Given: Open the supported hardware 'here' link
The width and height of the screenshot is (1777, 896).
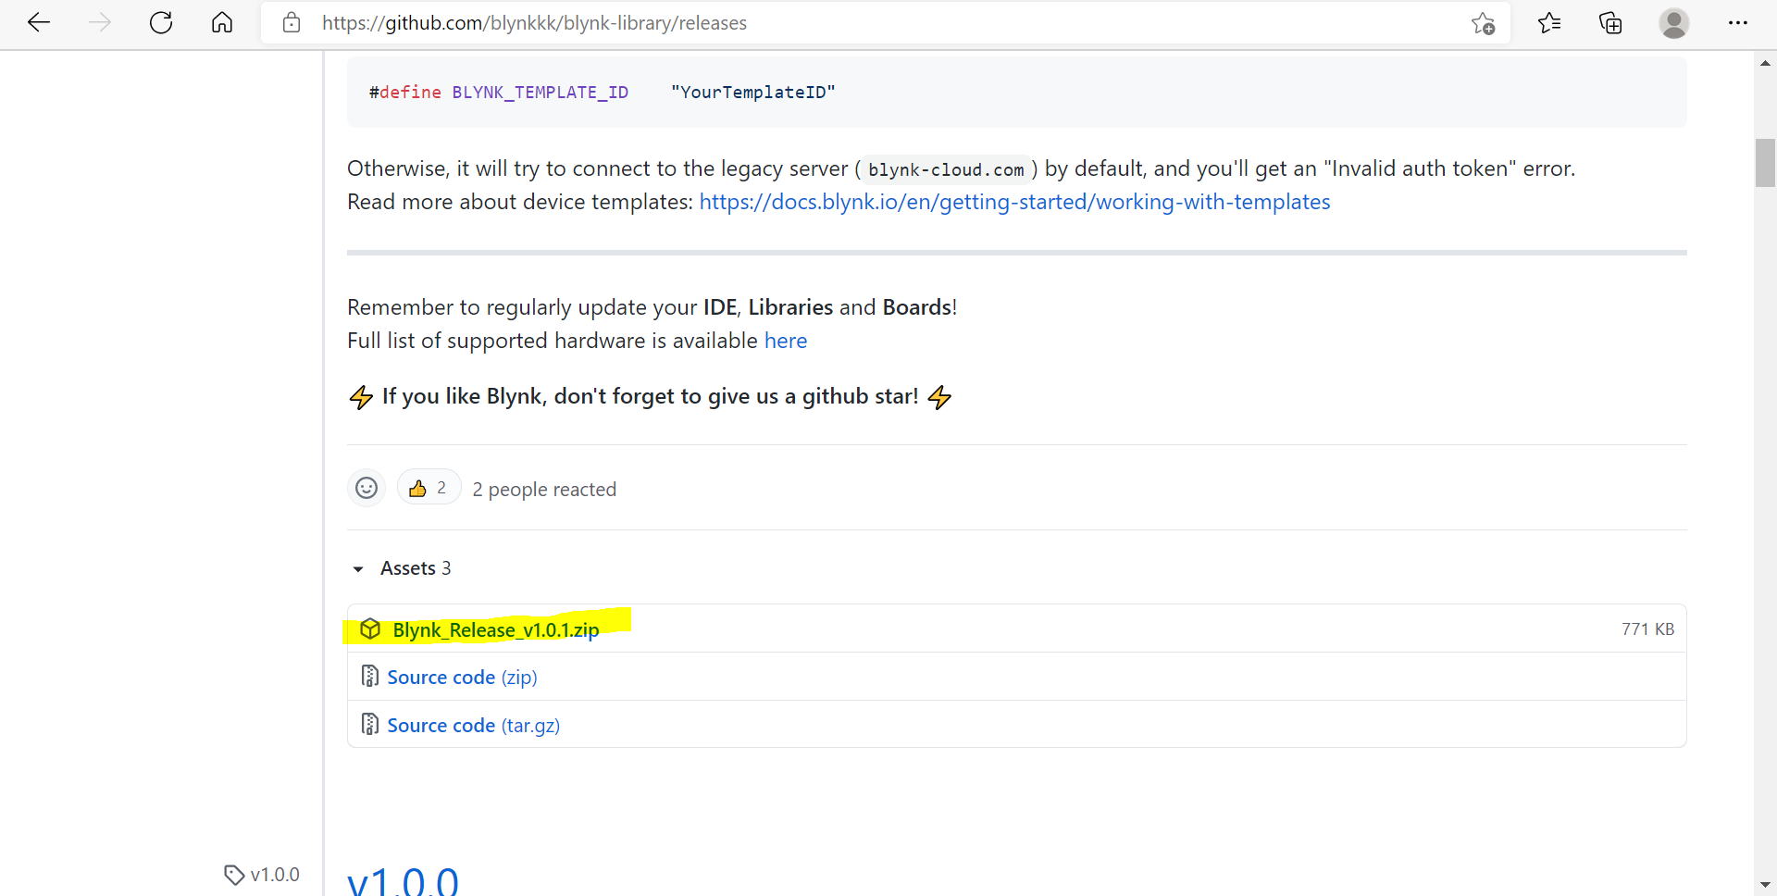Looking at the screenshot, I should (x=786, y=341).
